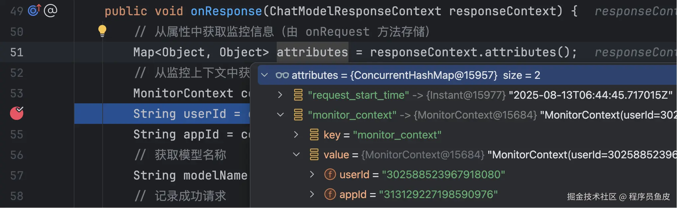Collapse the monitor_context entry
Viewport: 677px width, 208px height.
point(280,115)
